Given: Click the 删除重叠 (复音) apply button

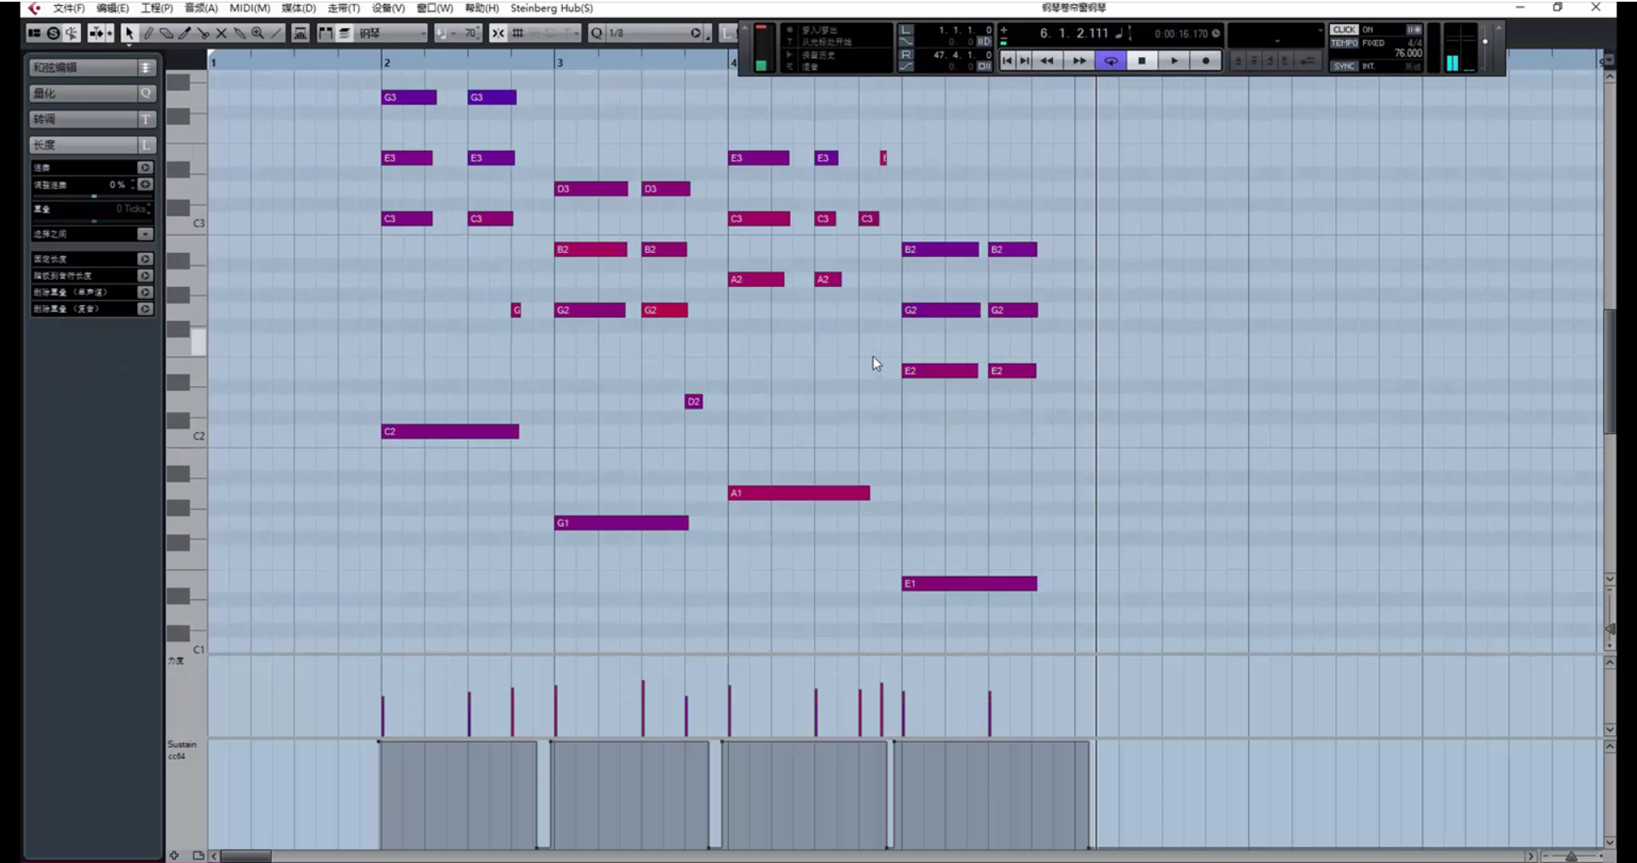Looking at the screenshot, I should click(145, 308).
